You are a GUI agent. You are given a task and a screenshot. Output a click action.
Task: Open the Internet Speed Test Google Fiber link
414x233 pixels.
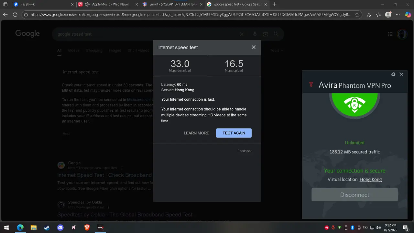tap(104, 175)
